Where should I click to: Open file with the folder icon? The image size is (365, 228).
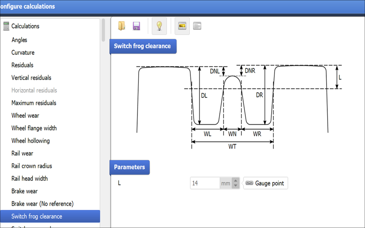coord(122,26)
